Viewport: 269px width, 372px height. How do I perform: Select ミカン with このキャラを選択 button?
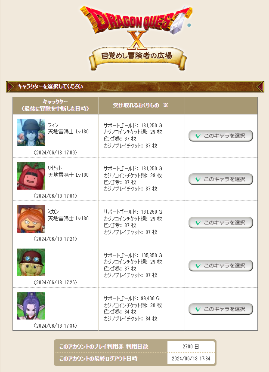[x=220, y=222]
